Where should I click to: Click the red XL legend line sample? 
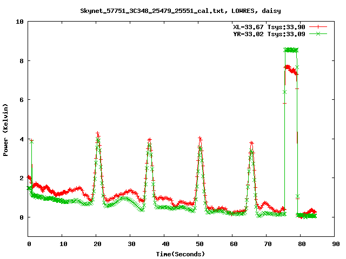[x=318, y=27]
